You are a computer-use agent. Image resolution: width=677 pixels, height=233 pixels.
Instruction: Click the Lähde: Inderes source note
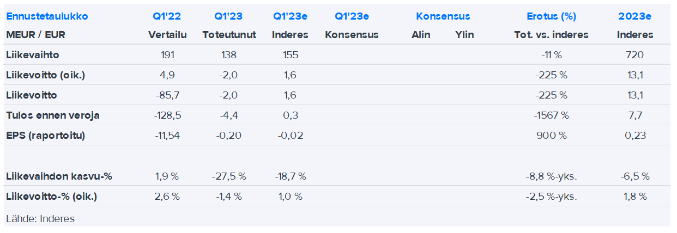pyautogui.click(x=40, y=219)
